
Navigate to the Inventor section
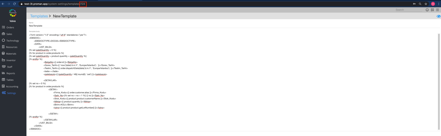point(11,60)
